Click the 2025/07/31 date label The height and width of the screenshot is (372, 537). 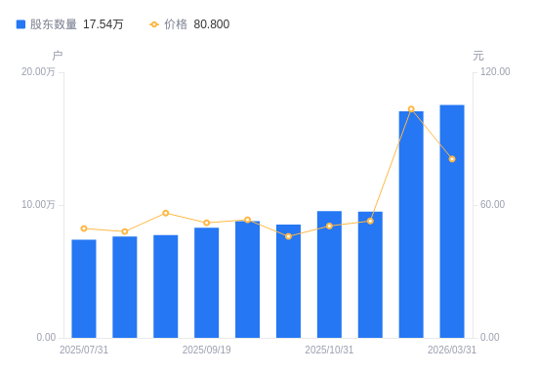point(84,350)
